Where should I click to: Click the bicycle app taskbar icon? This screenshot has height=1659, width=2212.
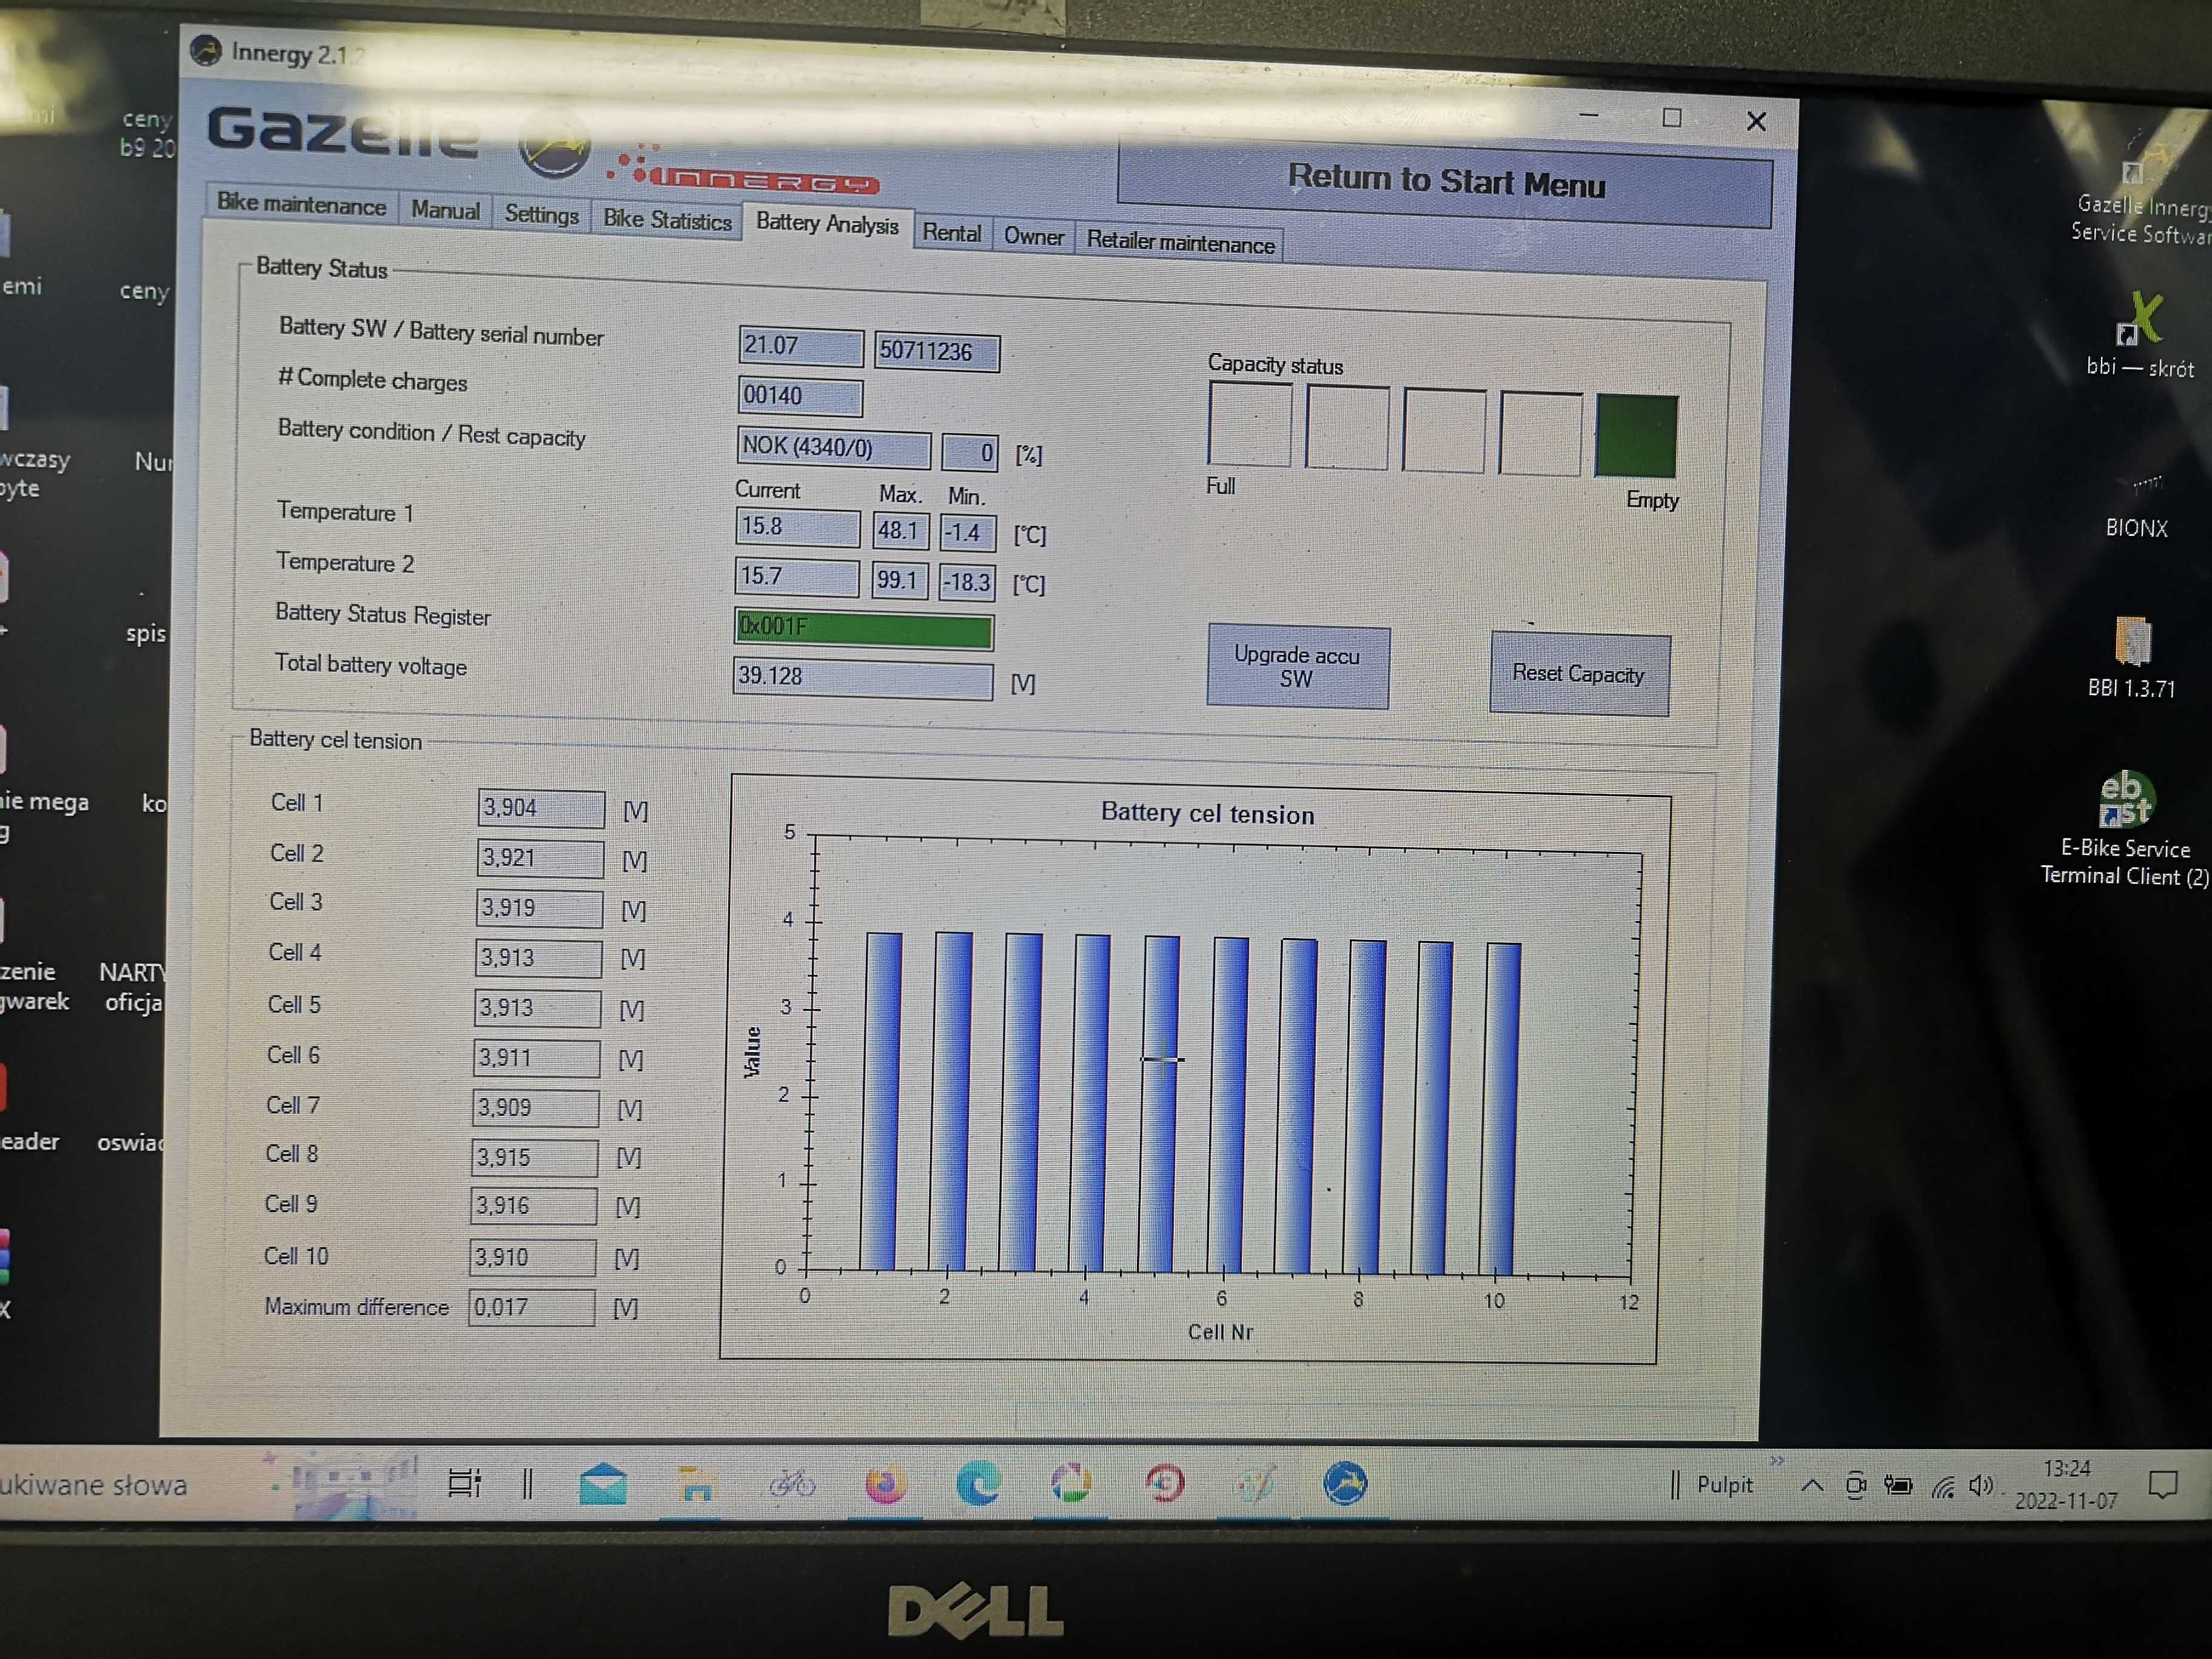pyautogui.click(x=792, y=1483)
